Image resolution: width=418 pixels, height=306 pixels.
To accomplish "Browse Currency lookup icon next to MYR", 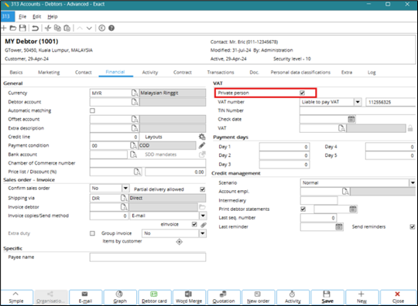I will [x=135, y=93].
